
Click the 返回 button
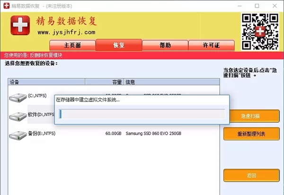[x=251, y=175]
